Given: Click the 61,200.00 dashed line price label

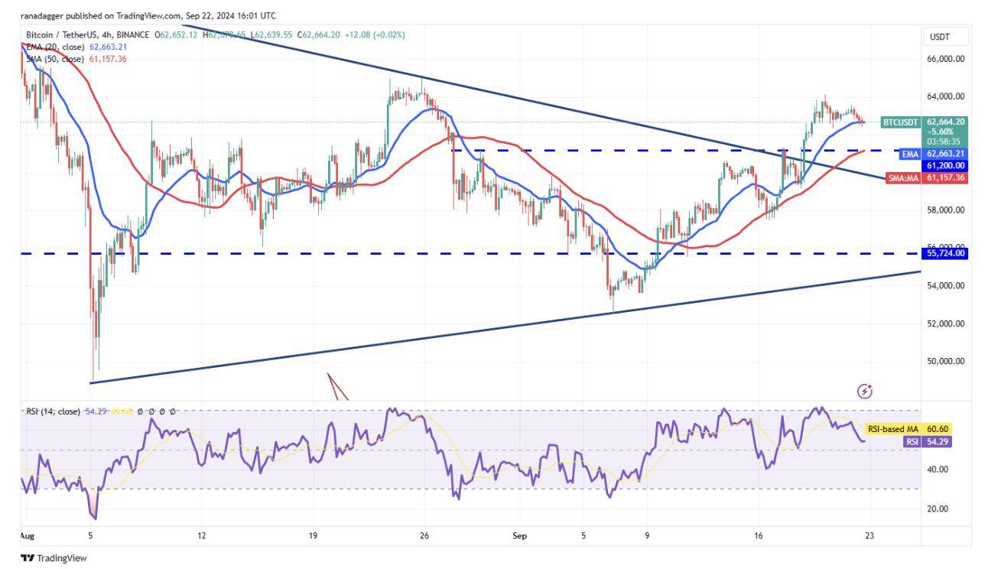Looking at the screenshot, I should (947, 165).
